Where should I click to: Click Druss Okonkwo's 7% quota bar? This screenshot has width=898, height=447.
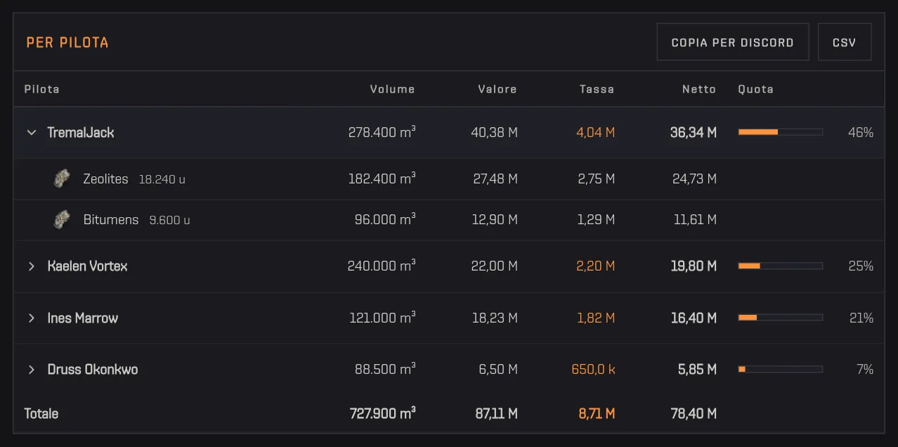pyautogui.click(x=780, y=369)
